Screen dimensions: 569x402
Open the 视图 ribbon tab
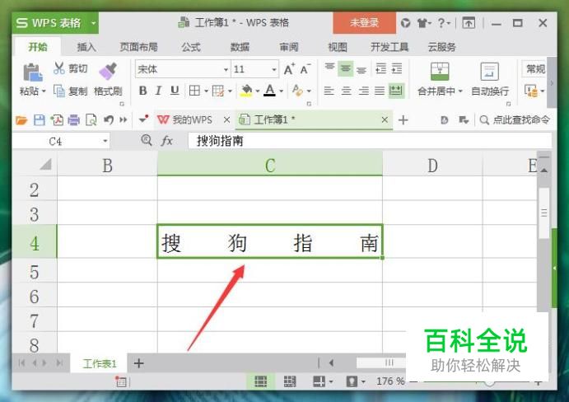pyautogui.click(x=338, y=47)
